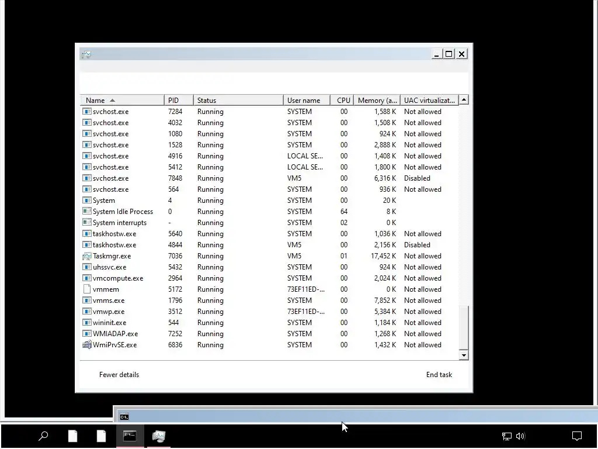Click the icon of taskhostw.exe PID 5640

(x=87, y=234)
